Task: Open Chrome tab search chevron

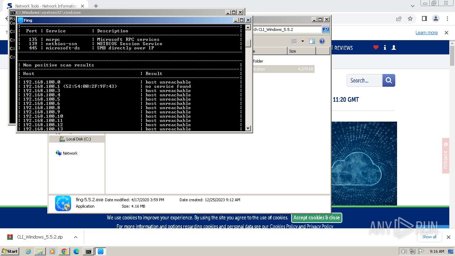Action: [413, 6]
